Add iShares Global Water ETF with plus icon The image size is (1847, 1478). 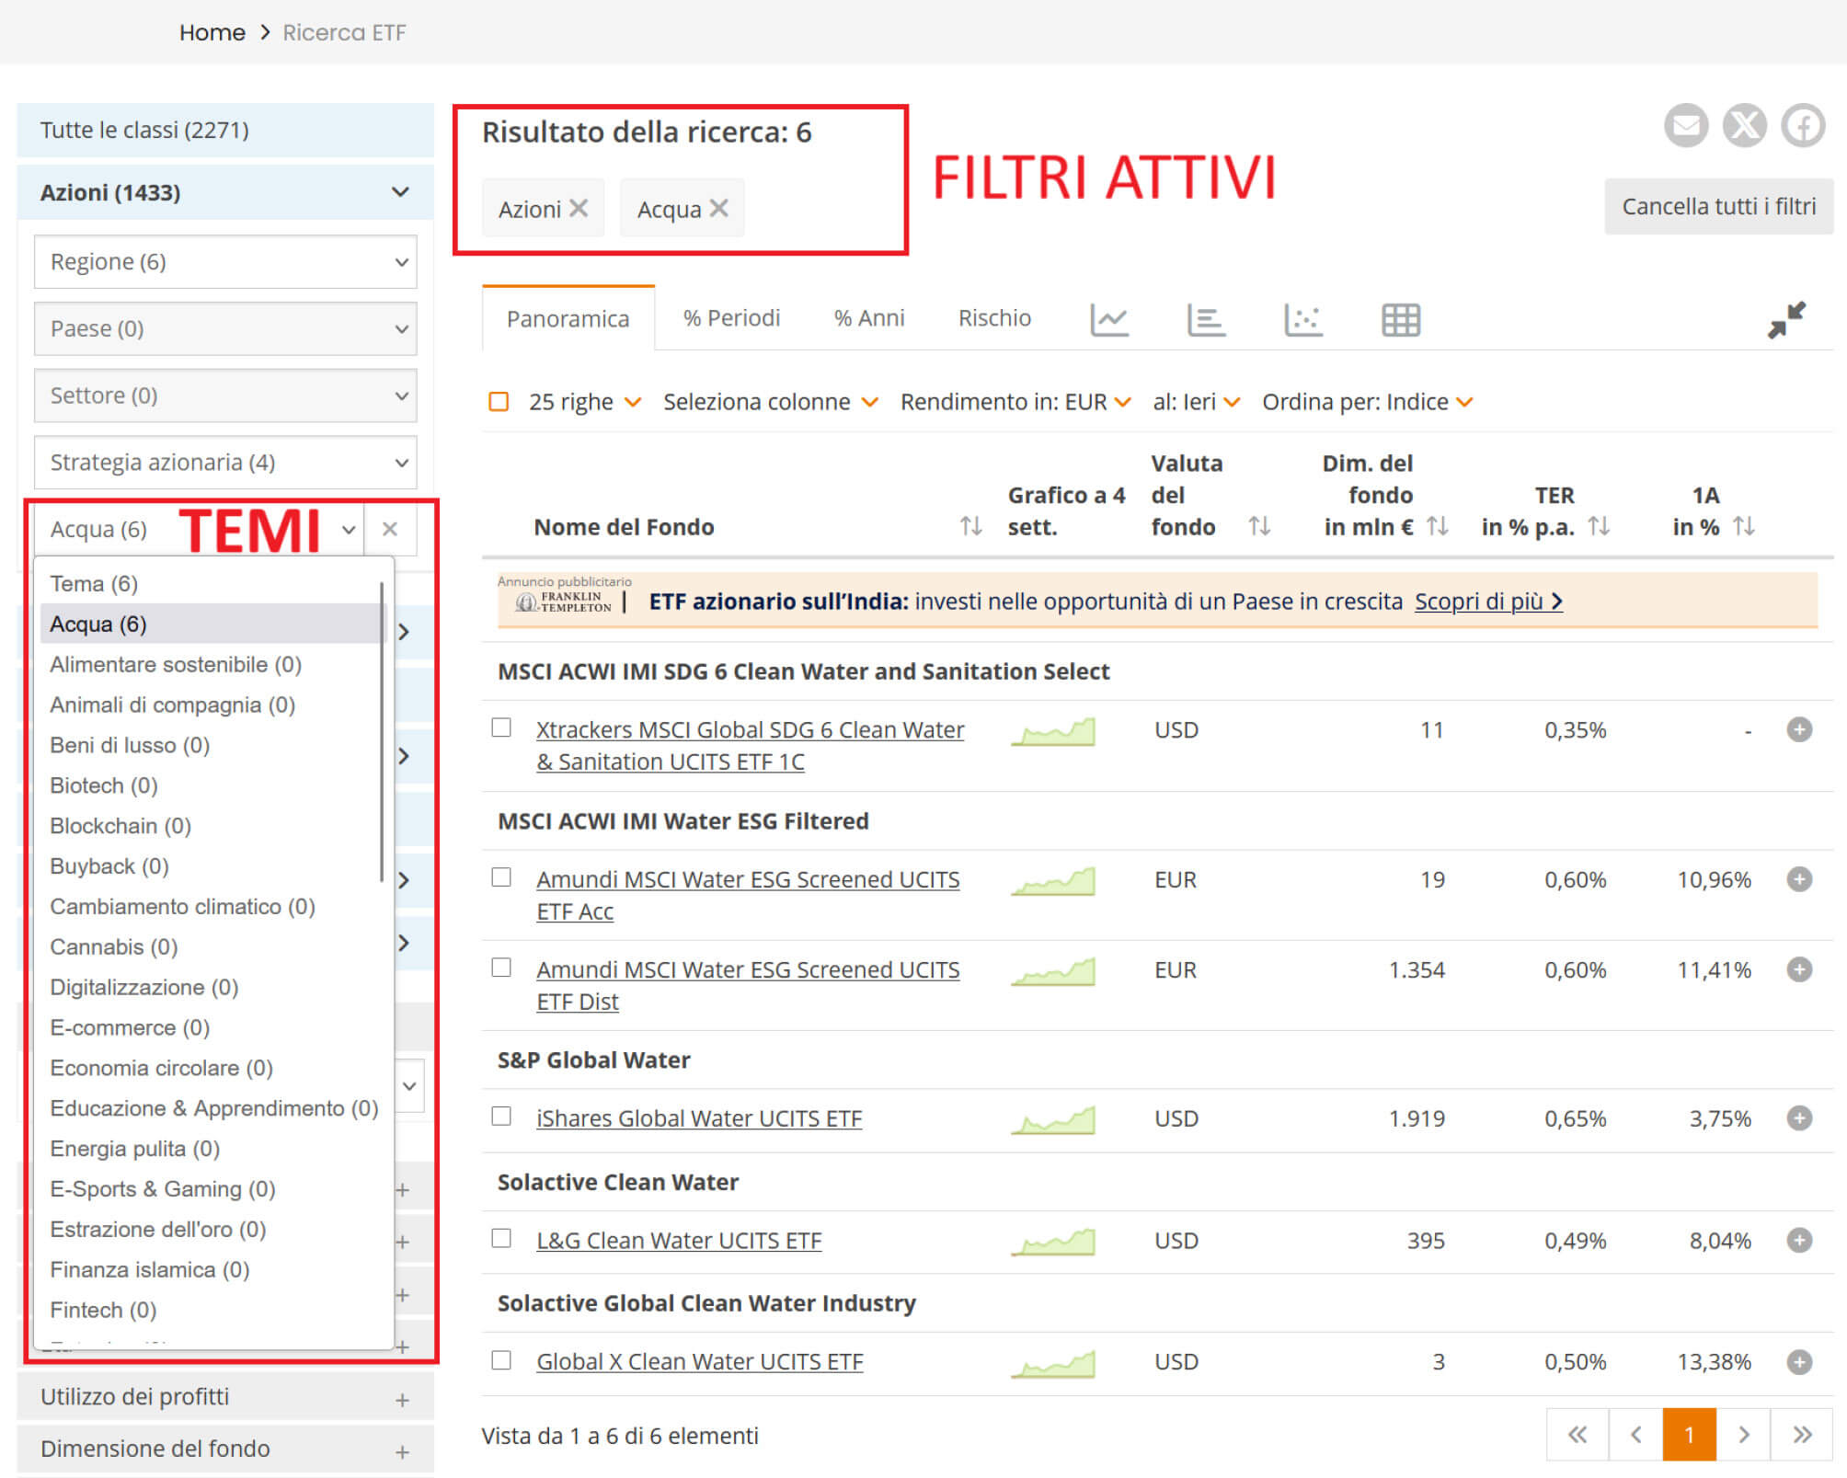click(x=1798, y=1118)
